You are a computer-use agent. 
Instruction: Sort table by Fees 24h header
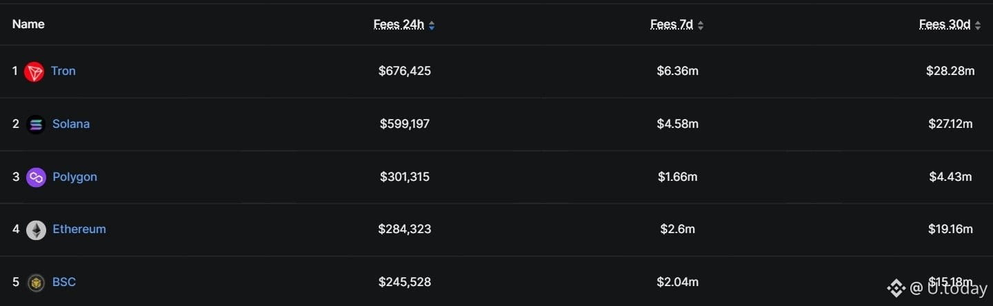click(399, 25)
